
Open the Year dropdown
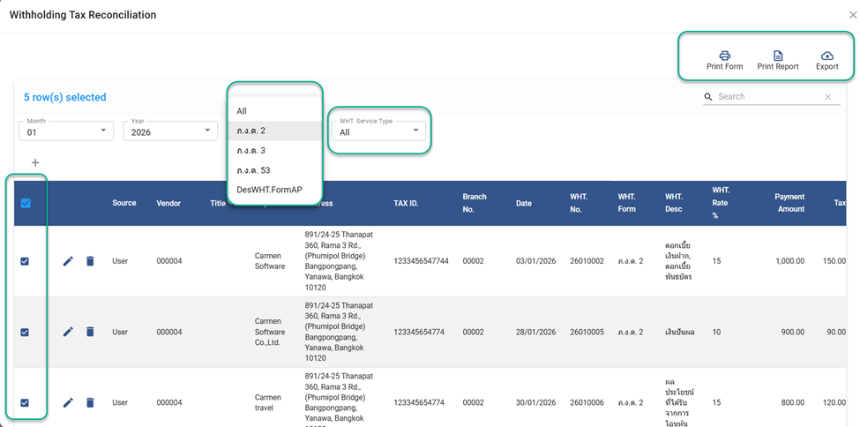tap(169, 131)
